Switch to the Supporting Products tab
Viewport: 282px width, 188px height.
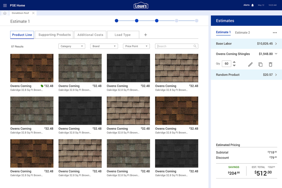tap(54, 35)
